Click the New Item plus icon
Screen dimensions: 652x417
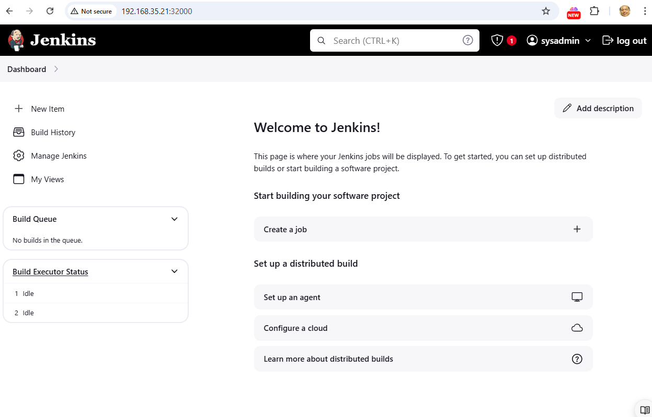(x=19, y=109)
